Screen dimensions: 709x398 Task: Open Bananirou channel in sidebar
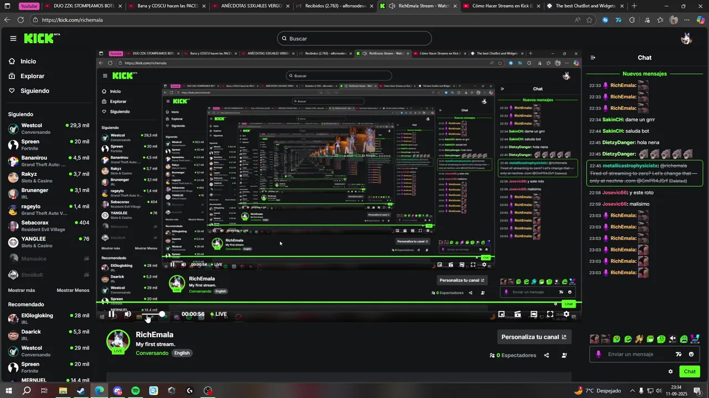click(48, 161)
